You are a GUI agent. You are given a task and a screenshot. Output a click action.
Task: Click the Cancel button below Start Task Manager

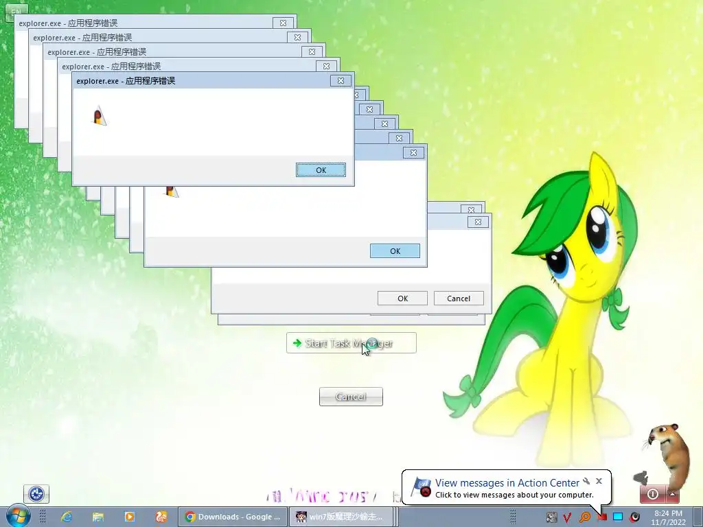pos(351,397)
